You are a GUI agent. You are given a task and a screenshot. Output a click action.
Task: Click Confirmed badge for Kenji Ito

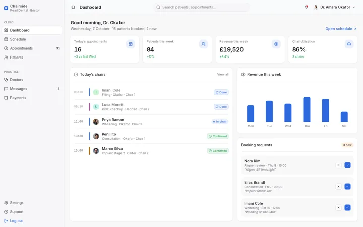[x=218, y=136]
